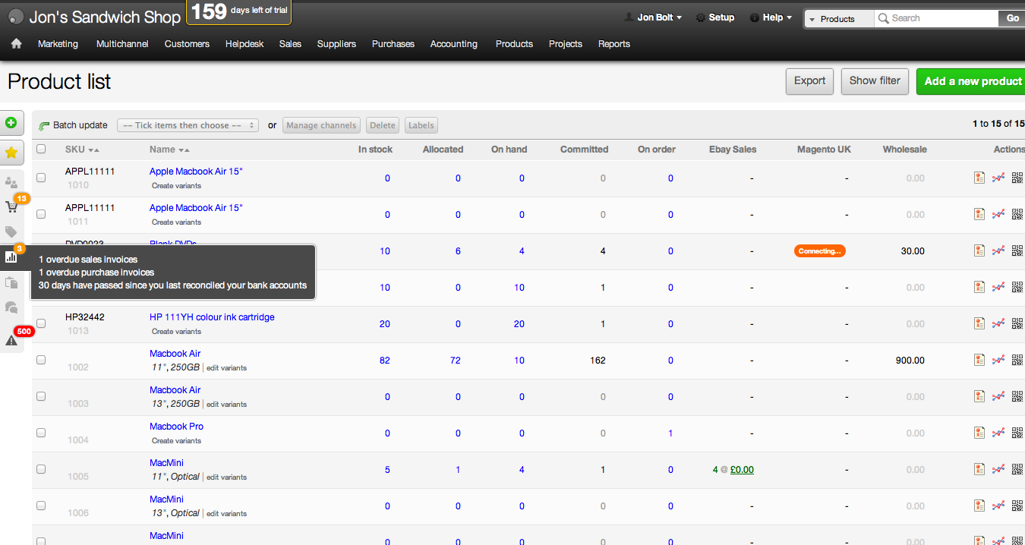Viewport: 1025px width, 545px height.
Task: Open the bar chart accounting sidebar icon
Action: pos(11,257)
